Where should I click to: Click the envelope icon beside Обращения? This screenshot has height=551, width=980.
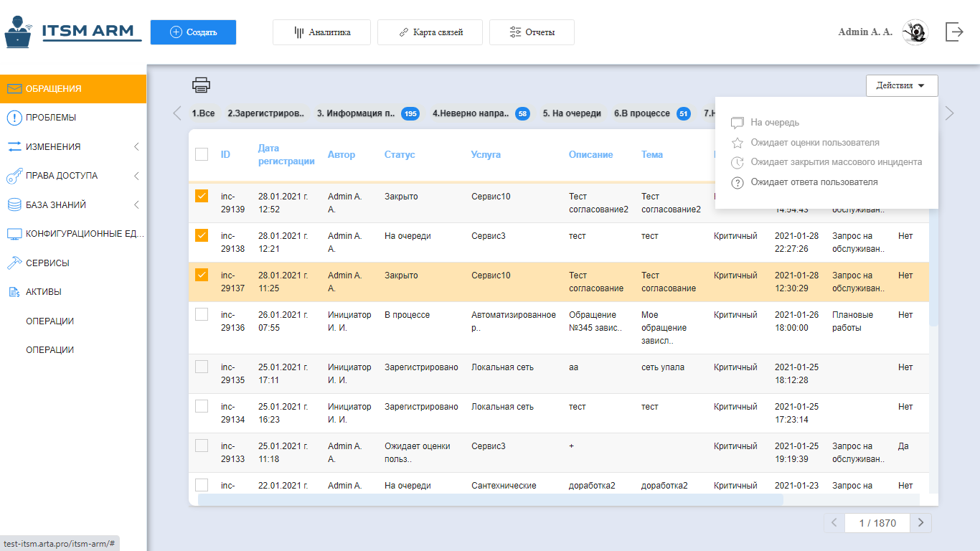coord(14,89)
